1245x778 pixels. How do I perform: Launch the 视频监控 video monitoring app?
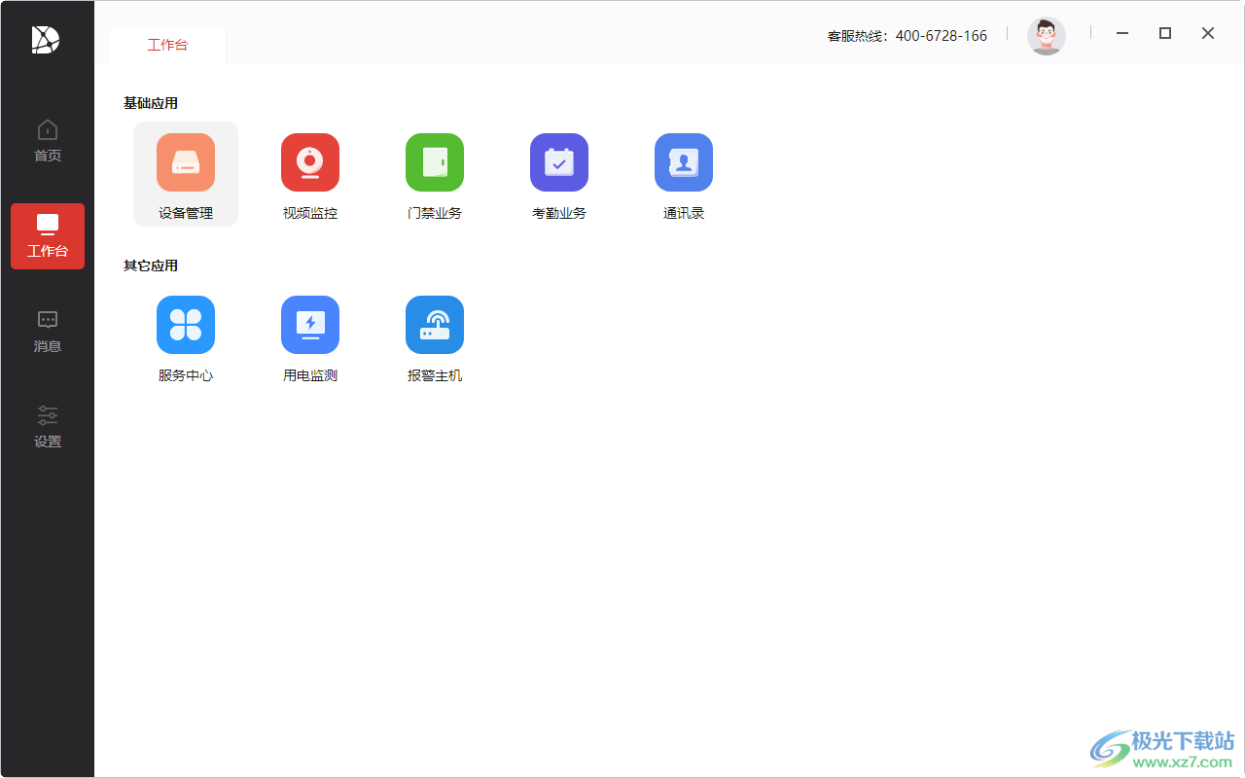(310, 174)
